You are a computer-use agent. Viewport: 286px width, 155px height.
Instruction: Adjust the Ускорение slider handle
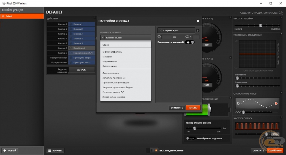coord(237,78)
